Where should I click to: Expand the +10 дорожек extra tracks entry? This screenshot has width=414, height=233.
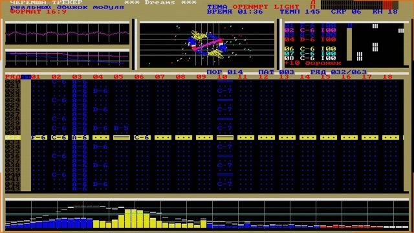[313, 63]
